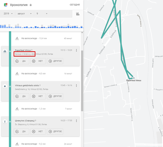Click the station icon for Vilniaus geležinkelio stotis
The image size is (163, 147).
pos(5,86)
